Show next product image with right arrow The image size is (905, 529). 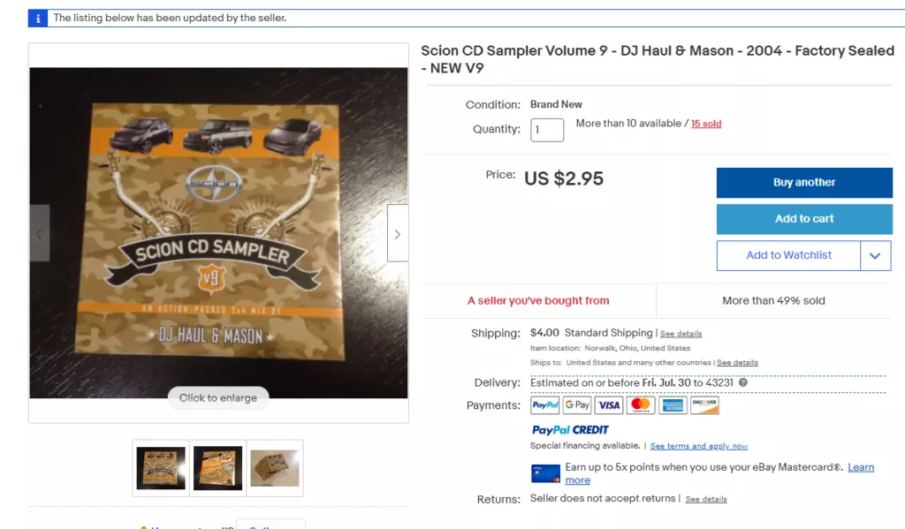tap(398, 233)
